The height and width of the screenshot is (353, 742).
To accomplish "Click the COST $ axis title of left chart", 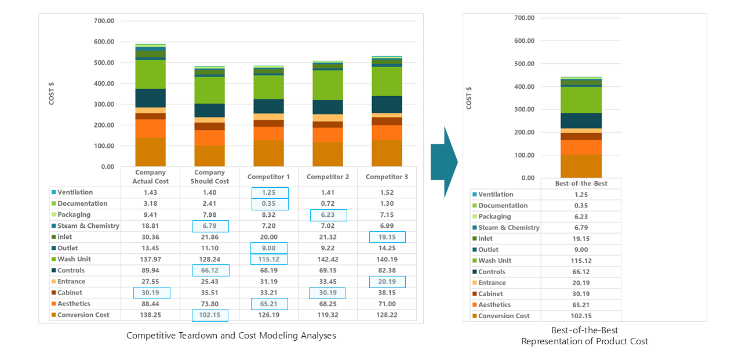I will pos(52,93).
